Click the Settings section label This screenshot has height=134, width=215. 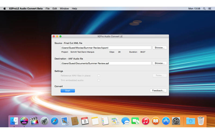pos(59,71)
